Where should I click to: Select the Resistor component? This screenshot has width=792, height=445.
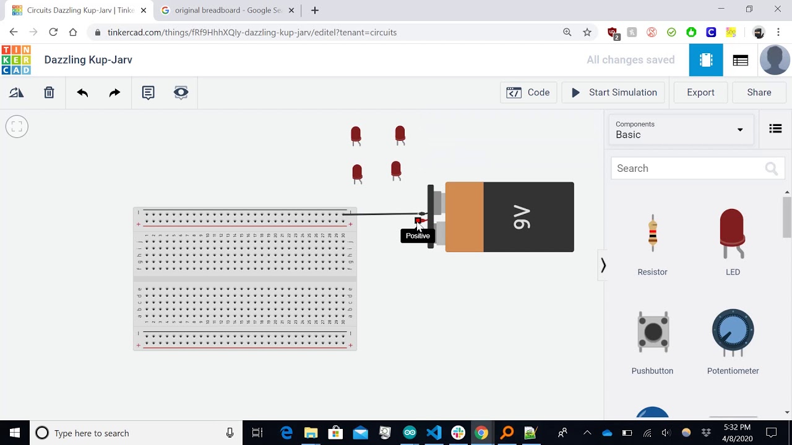[x=652, y=242]
